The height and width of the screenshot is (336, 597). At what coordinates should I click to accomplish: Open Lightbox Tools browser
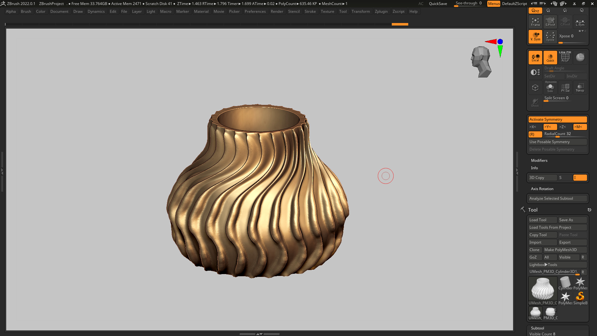(x=558, y=265)
